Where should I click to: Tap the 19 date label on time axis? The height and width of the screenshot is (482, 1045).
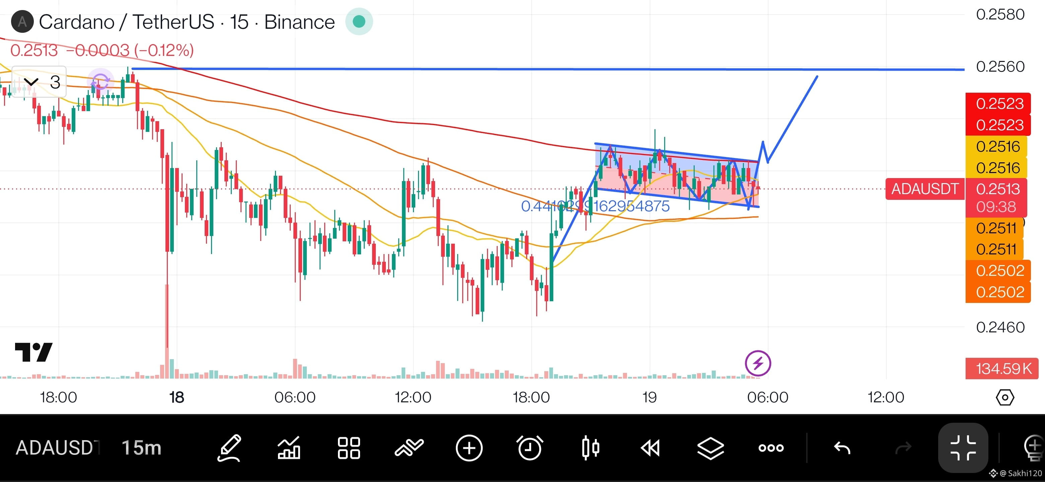[649, 397]
